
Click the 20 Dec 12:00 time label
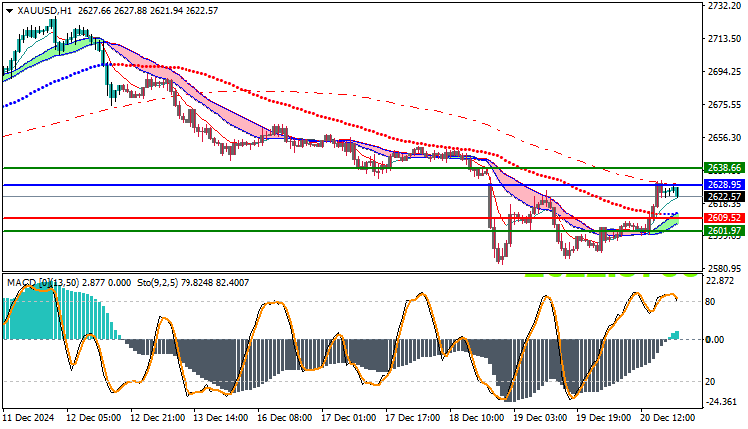point(668,418)
